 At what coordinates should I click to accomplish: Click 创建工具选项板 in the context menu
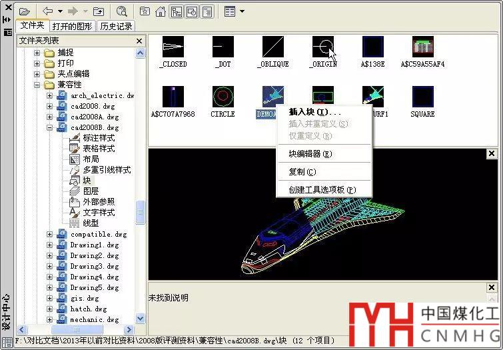tap(322, 190)
